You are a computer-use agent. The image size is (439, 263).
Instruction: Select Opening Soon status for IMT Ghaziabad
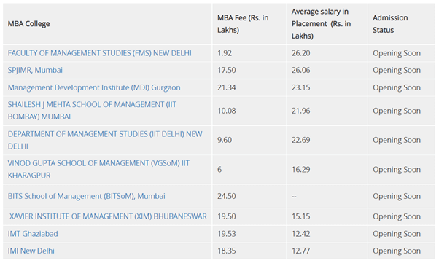[x=397, y=234]
